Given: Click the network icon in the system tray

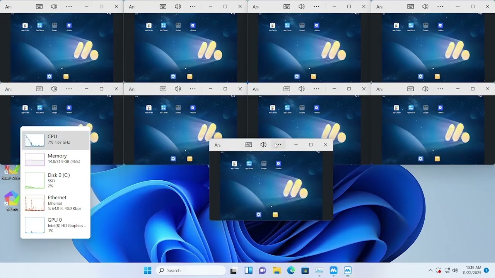Looking at the screenshot, I should 447,270.
